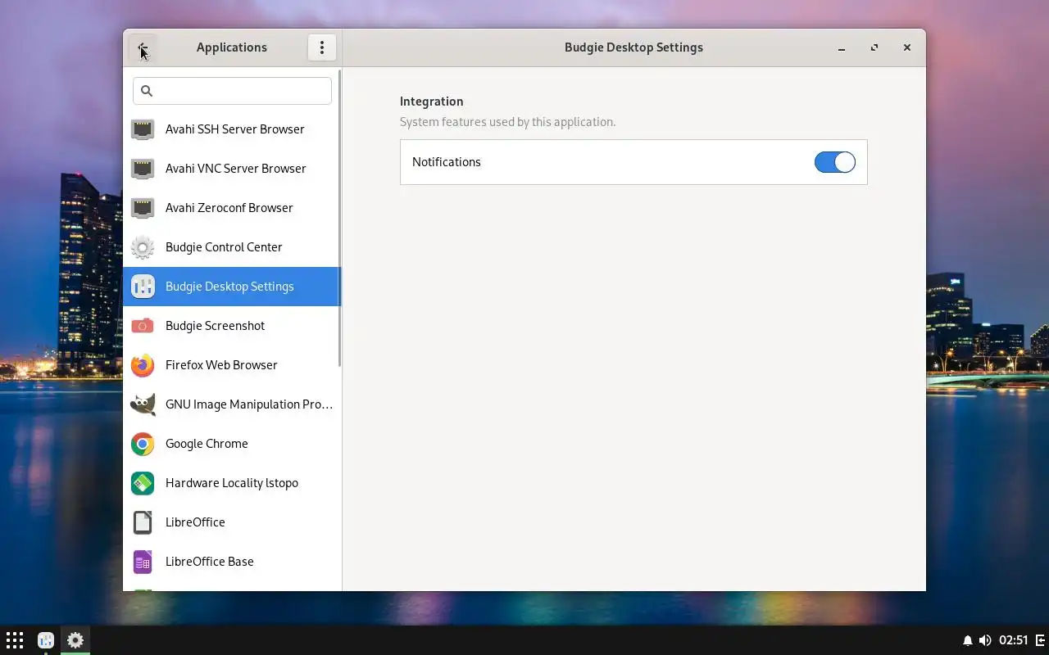Select Avahi SSH Server Browser entry
Image resolution: width=1049 pixels, height=655 pixels.
[232, 129]
